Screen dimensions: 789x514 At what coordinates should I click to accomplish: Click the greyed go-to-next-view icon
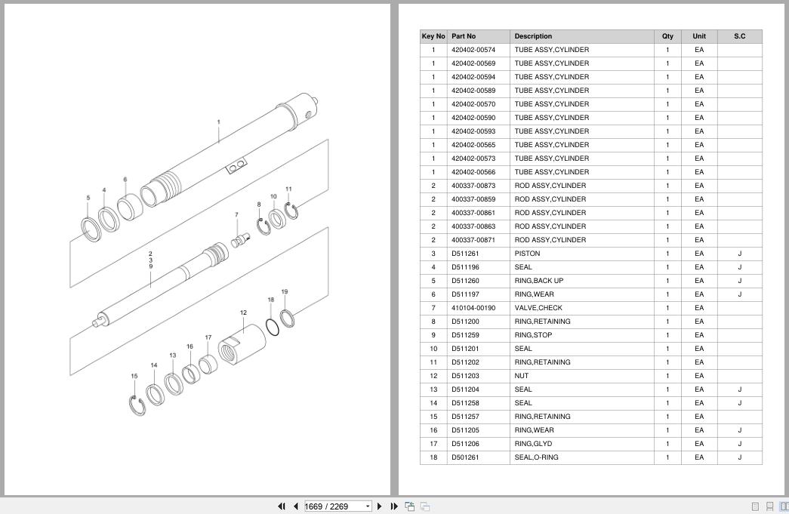click(x=425, y=506)
